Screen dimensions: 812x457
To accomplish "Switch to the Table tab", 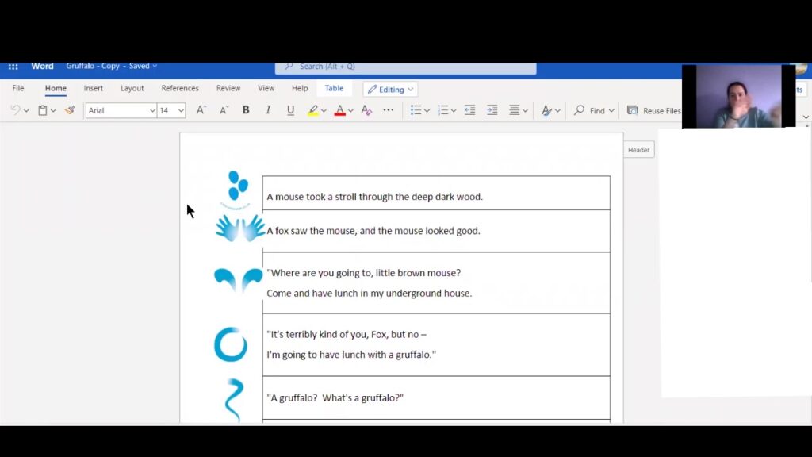I will point(334,88).
